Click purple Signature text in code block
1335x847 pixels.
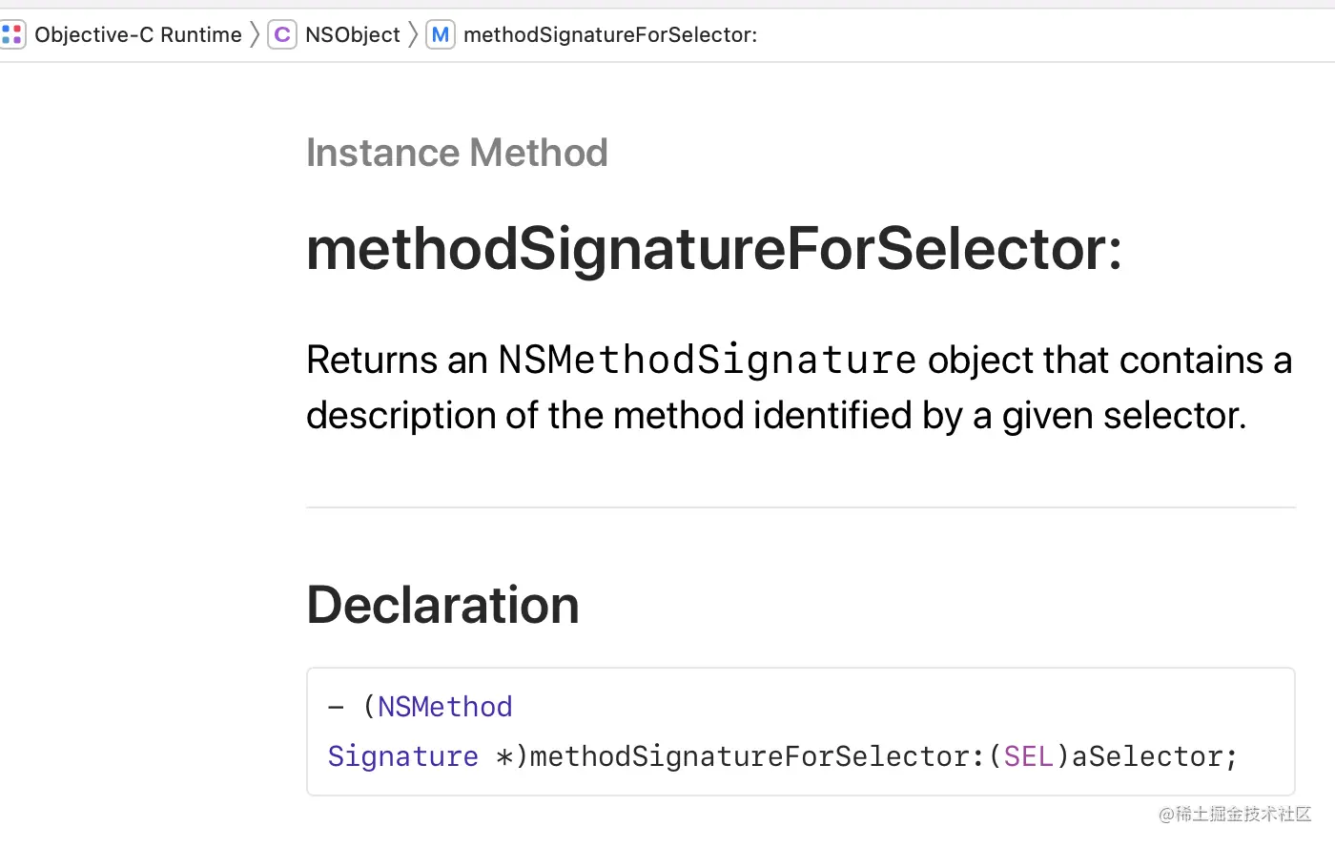403,756
